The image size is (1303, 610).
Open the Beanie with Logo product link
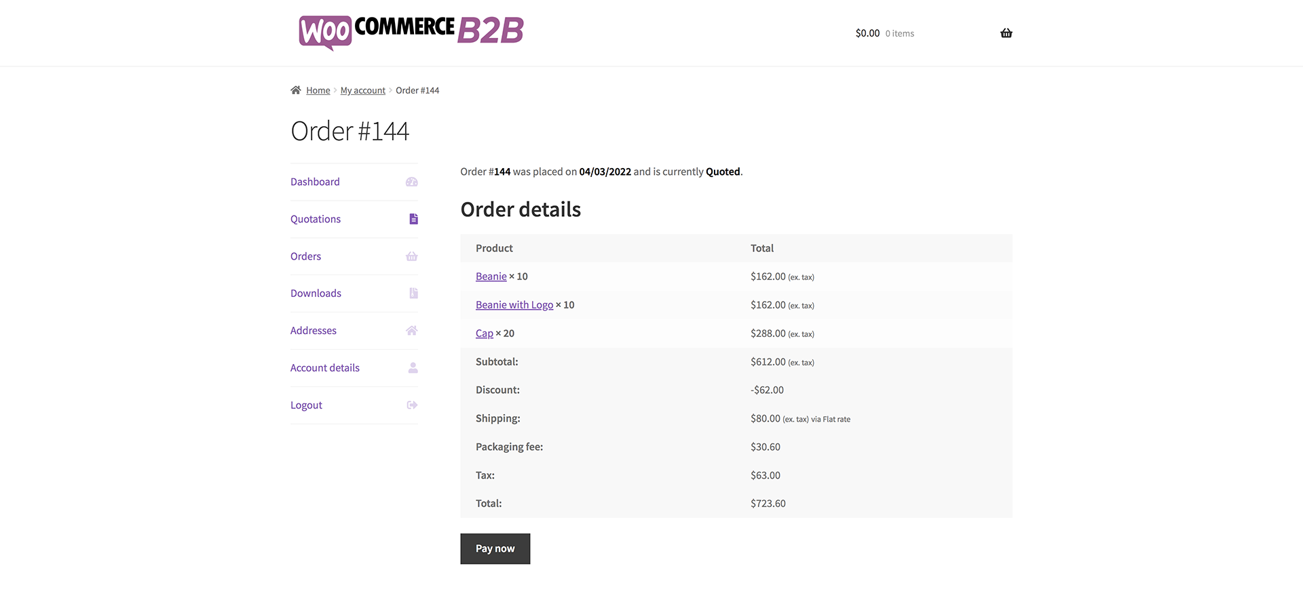[514, 305]
